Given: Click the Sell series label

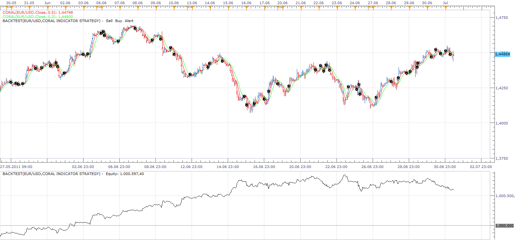Looking at the screenshot, I should [x=109, y=21].
